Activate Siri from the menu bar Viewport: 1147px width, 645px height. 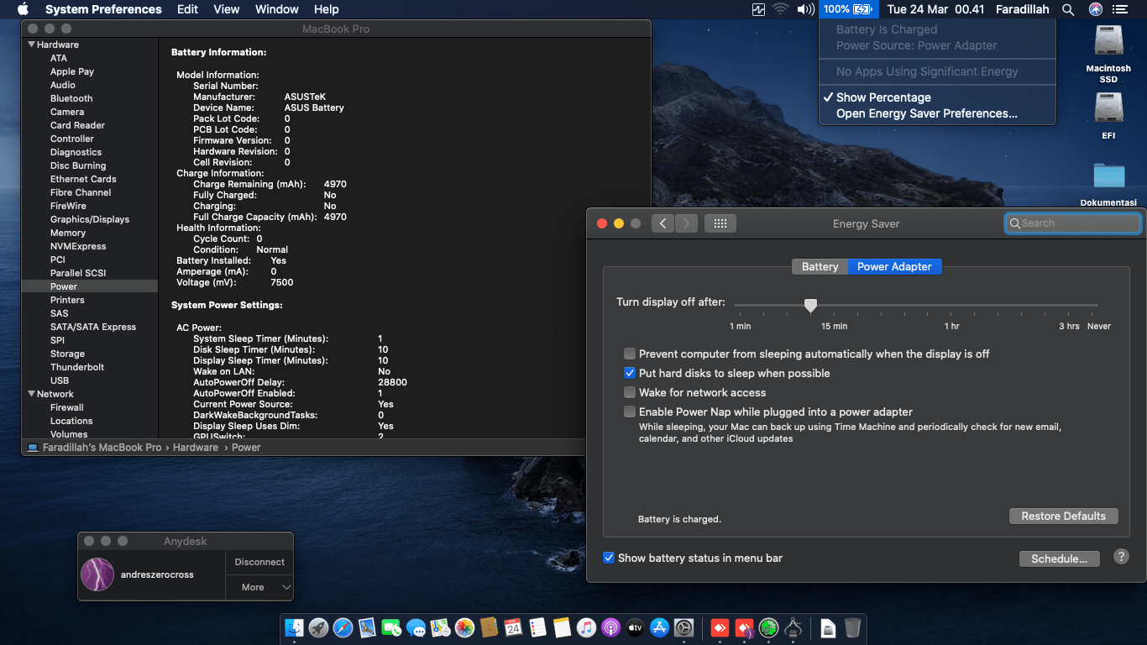[1095, 9]
